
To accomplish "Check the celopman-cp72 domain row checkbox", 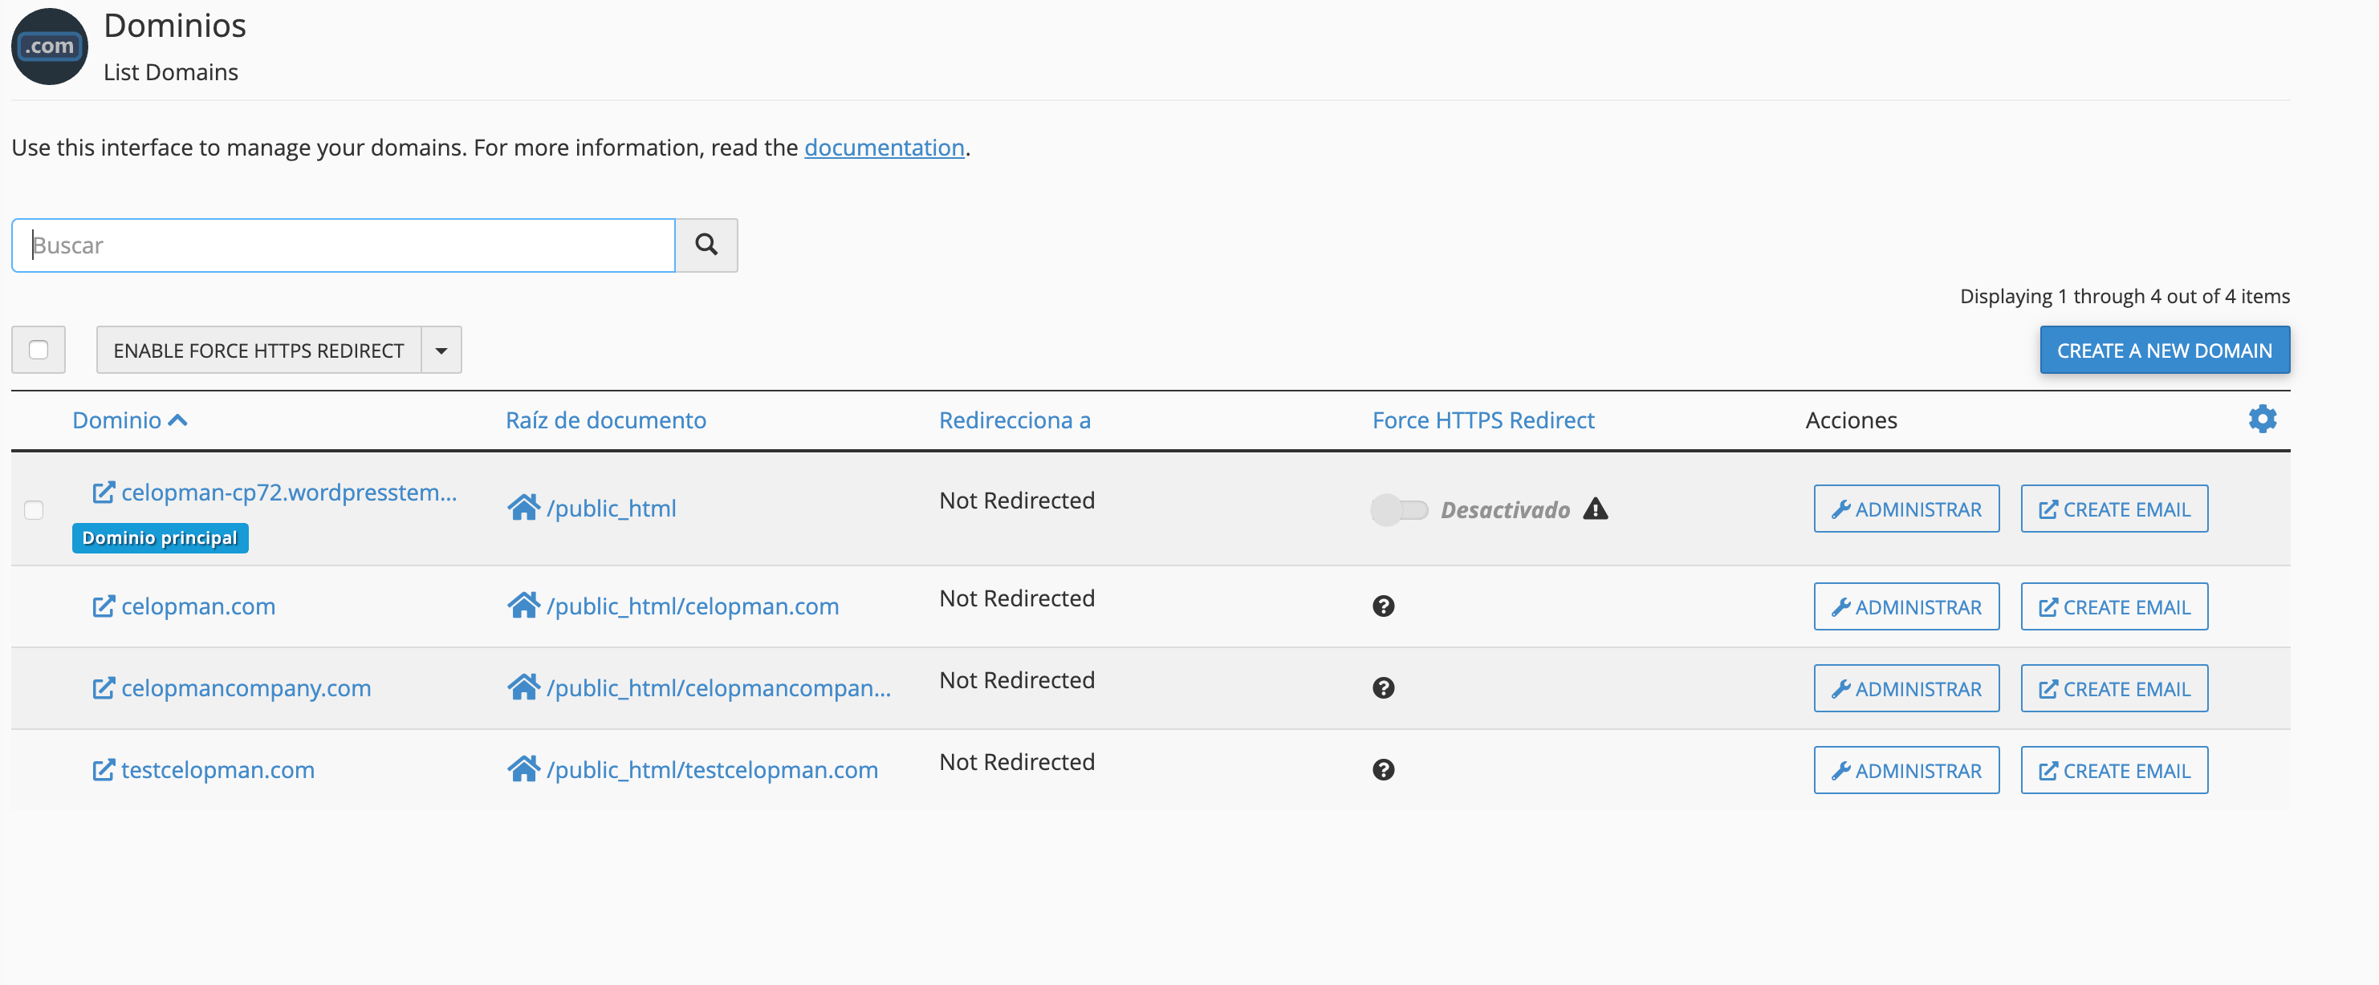I will point(35,509).
